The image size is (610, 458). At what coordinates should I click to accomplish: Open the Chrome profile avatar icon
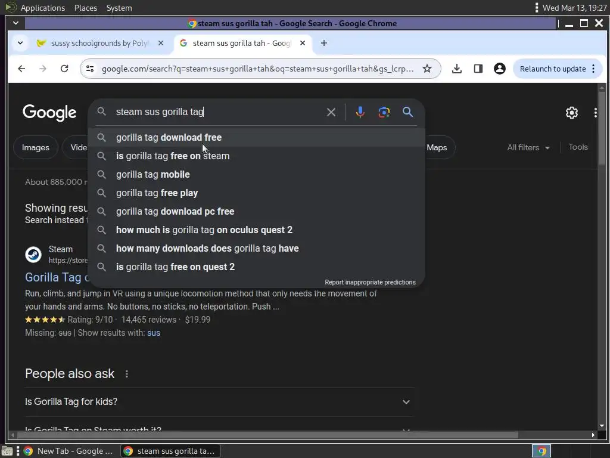click(x=500, y=69)
